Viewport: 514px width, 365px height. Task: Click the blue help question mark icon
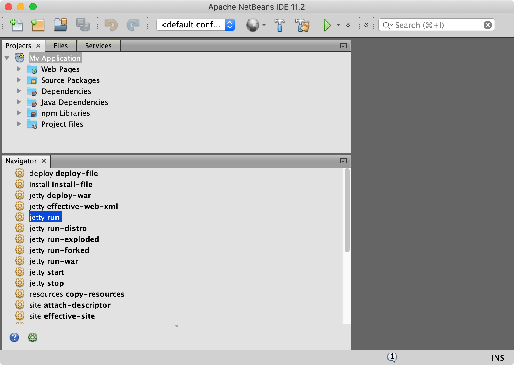14,337
